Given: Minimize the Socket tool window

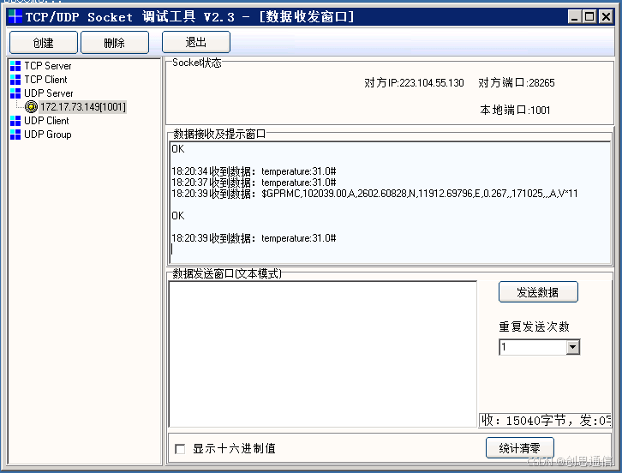Looking at the screenshot, I should (x=574, y=16).
